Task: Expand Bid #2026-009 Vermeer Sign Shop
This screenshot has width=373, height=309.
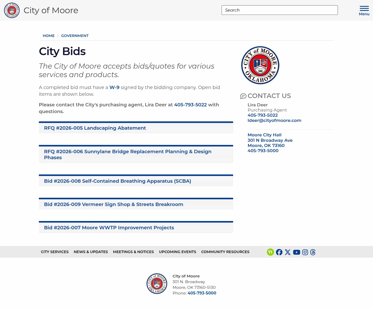Action: (113, 204)
